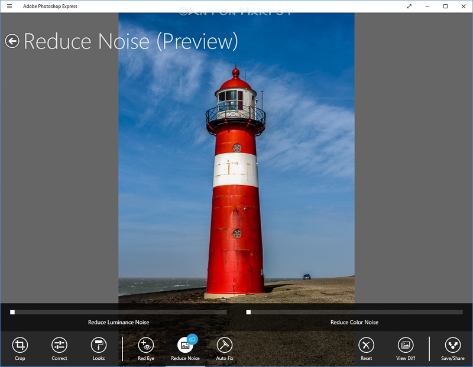Click the Reduce Color Noise slider handle
Image resolution: width=473 pixels, height=367 pixels.
click(248, 312)
